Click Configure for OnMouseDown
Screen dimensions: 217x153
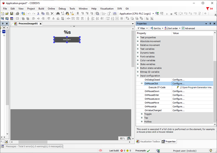point(178,91)
